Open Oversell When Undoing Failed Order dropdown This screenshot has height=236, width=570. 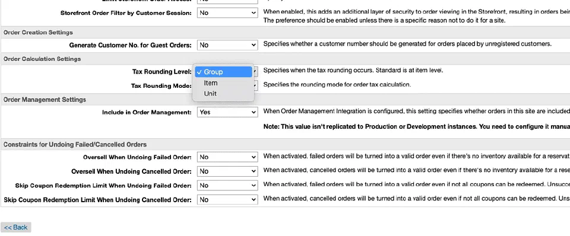tap(227, 157)
